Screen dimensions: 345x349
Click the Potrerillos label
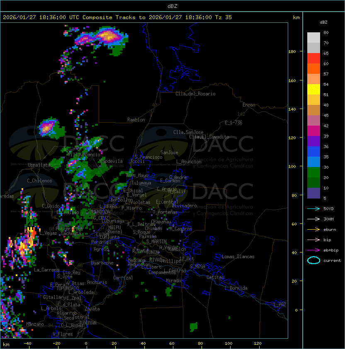tap(69, 228)
